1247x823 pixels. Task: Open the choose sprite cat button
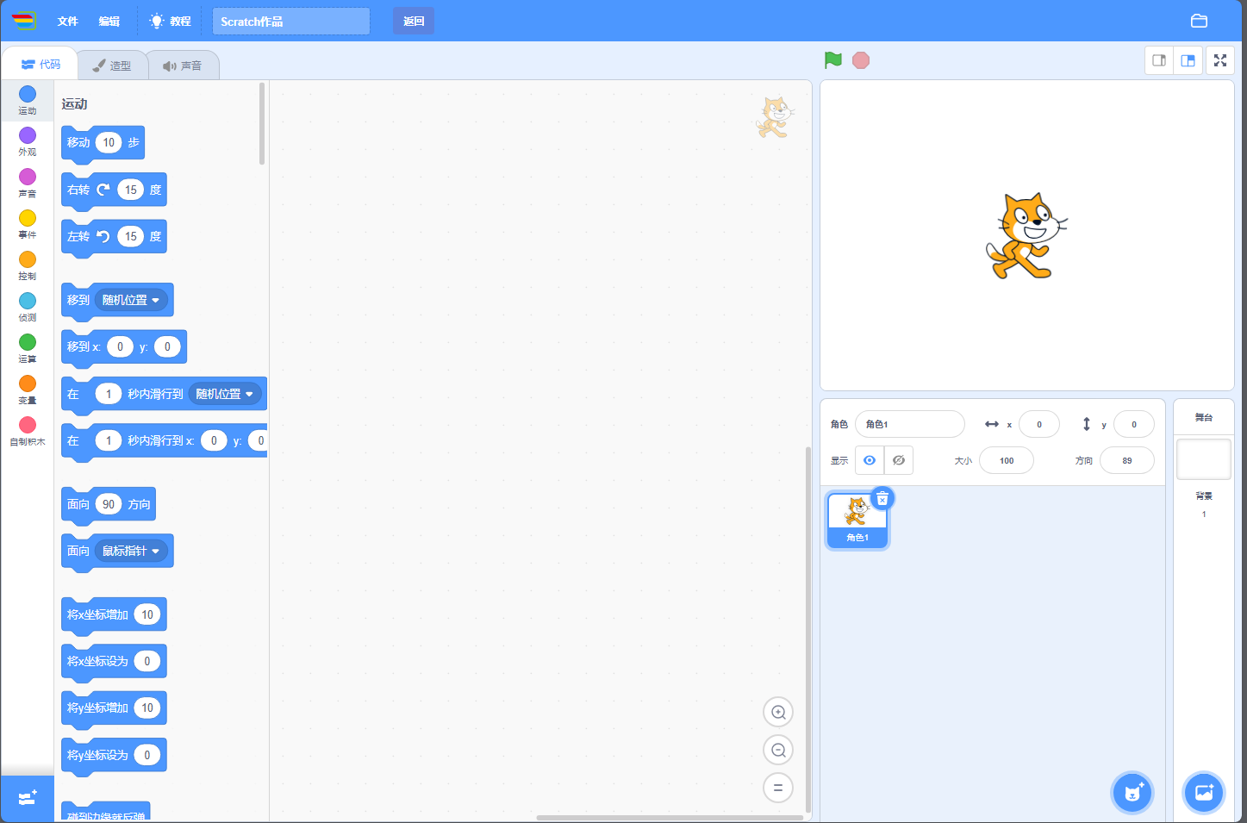[1132, 793]
